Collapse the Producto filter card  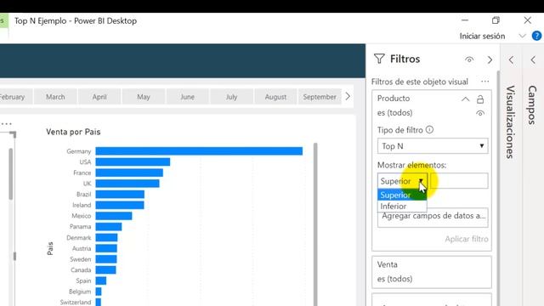(465, 99)
